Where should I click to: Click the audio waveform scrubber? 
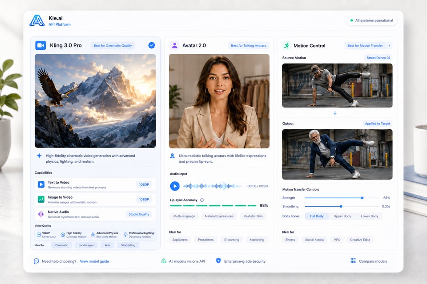(x=213, y=186)
